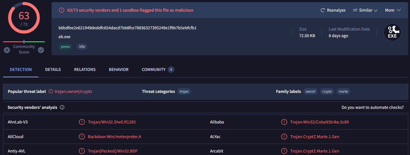Switch to the Details tab
Image resolution: width=410 pixels, height=155 pixels.
coord(53,69)
